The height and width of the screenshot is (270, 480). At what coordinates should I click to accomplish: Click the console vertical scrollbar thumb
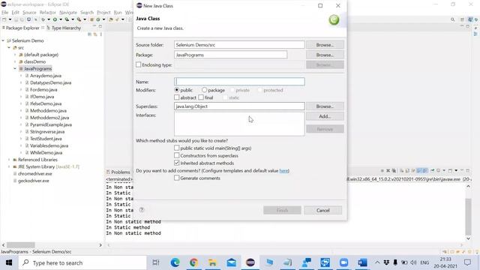468,216
